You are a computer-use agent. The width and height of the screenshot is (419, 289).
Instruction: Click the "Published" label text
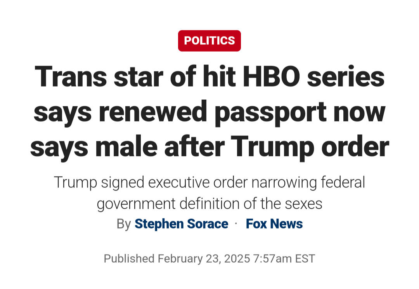click(129, 259)
